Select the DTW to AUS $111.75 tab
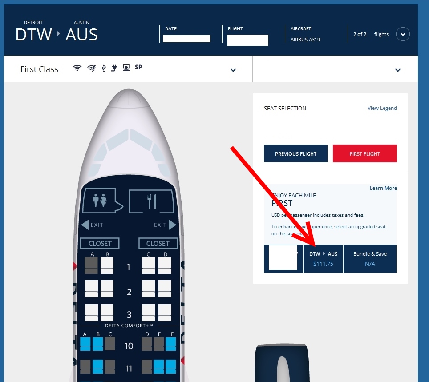Viewport: 429px width, 382px height. click(x=323, y=259)
